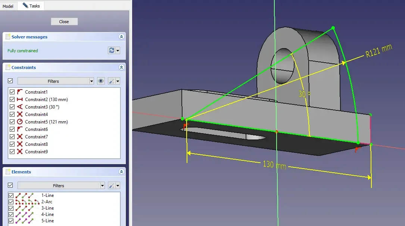The width and height of the screenshot is (405, 226).
Task: Click the Solver messages panel icon
Action: click(x=8, y=37)
